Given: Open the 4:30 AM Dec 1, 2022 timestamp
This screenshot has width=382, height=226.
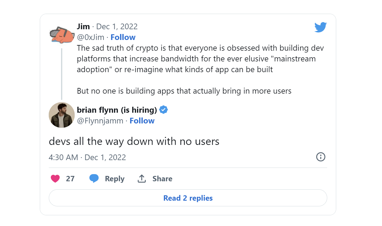Looking at the screenshot, I should click(x=87, y=157).
